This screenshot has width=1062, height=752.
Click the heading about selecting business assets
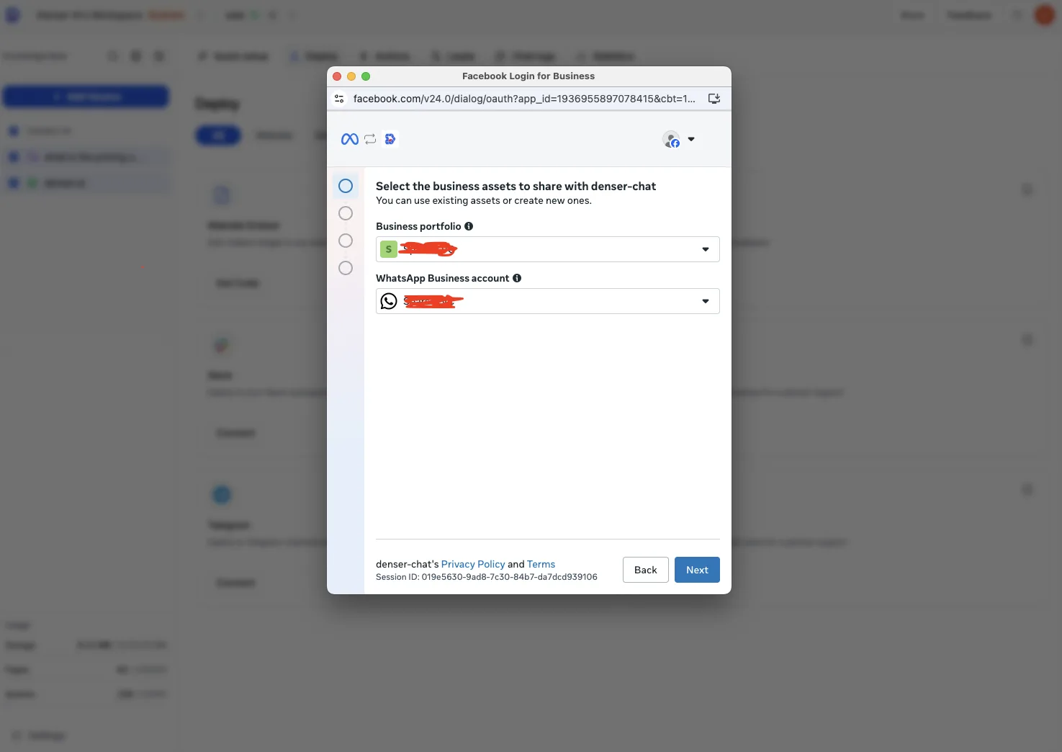click(516, 186)
